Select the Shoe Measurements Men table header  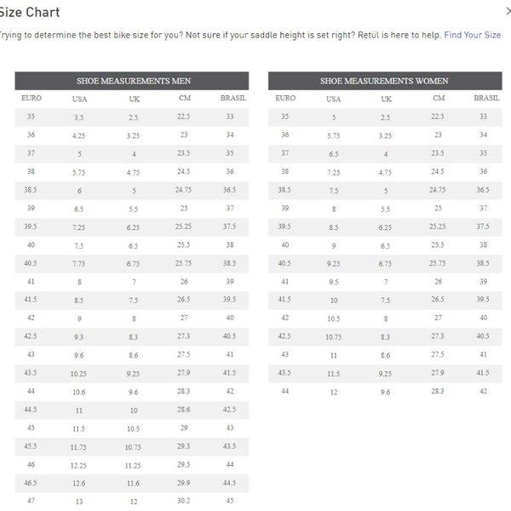tap(132, 81)
